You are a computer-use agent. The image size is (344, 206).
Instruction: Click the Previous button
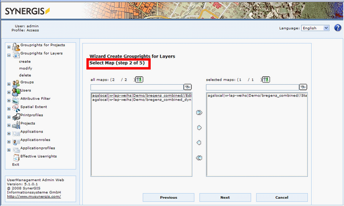(x=168, y=198)
